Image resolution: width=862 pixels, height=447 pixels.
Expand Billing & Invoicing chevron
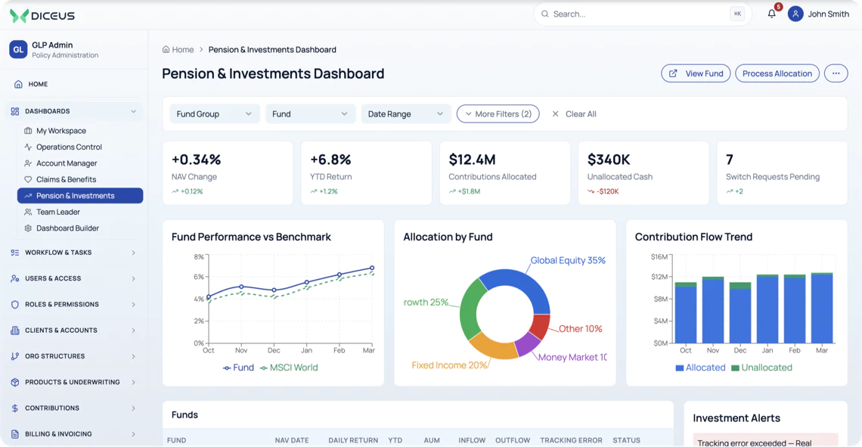click(134, 434)
